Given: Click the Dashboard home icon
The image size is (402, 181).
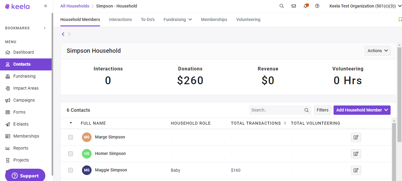Looking at the screenshot, I should point(8,52).
